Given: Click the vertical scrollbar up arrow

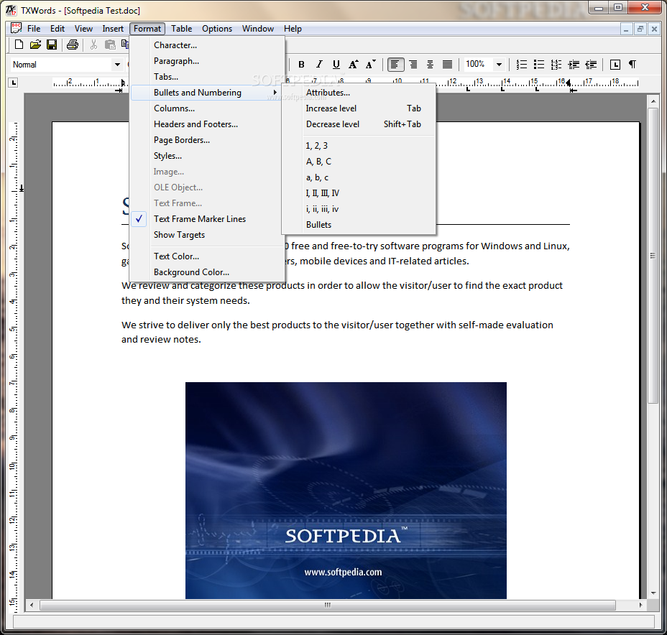Looking at the screenshot, I should pos(653,101).
